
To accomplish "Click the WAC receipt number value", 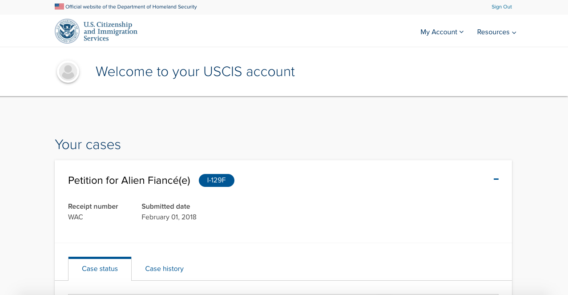I will pos(76,217).
